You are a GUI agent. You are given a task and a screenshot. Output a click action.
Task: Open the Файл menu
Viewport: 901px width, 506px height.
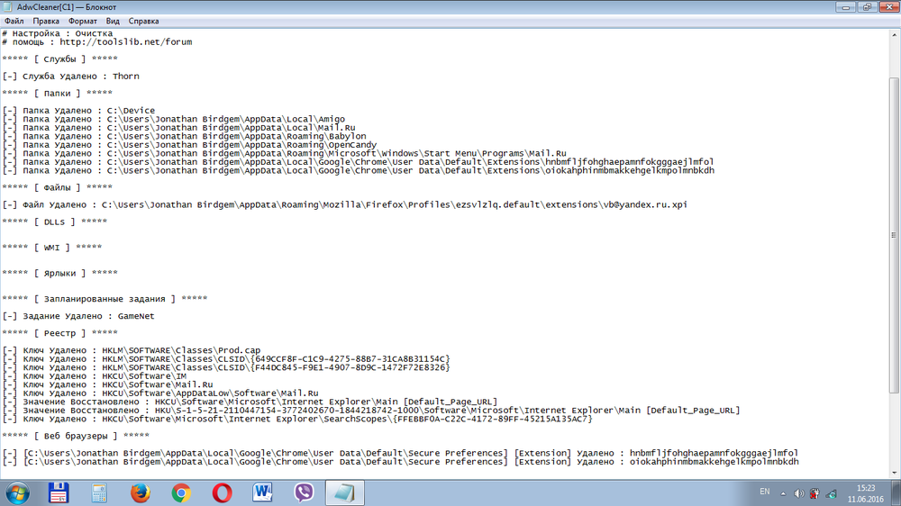pos(14,22)
